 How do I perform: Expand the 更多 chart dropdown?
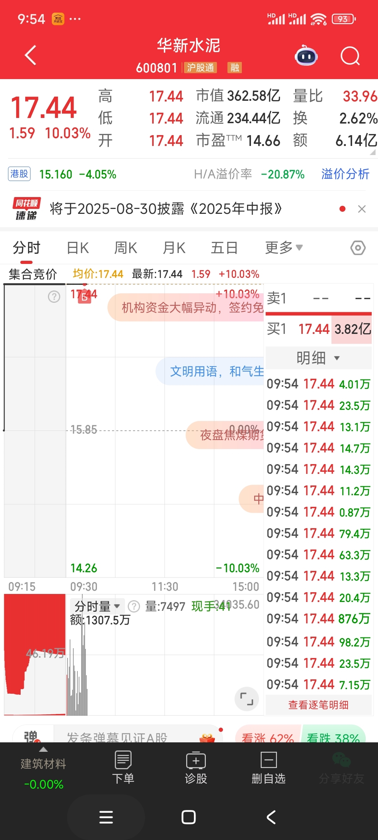(x=284, y=248)
